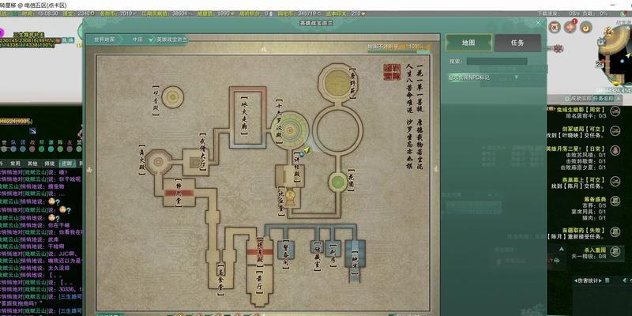Click the red seal stamp on map
This screenshot has width=632, height=316.
tap(392, 72)
